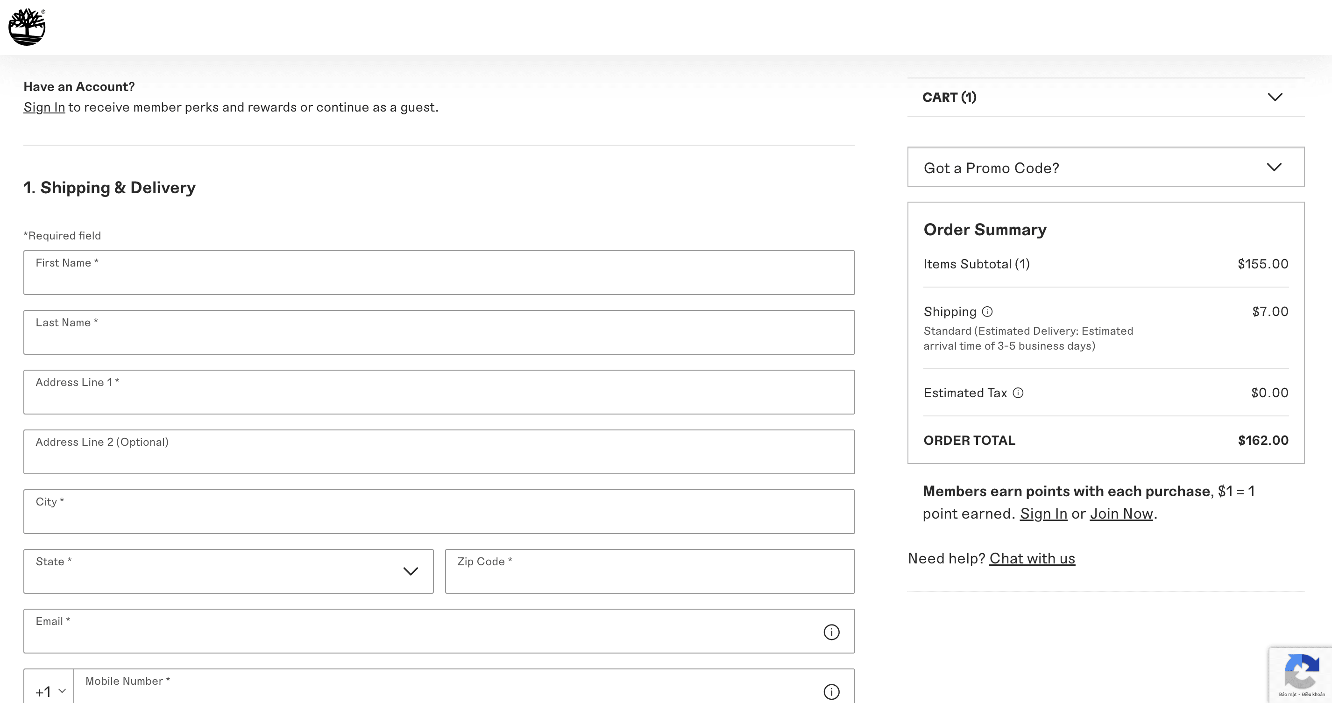The image size is (1332, 703).
Task: Focus the Email field
Action: pos(439,631)
